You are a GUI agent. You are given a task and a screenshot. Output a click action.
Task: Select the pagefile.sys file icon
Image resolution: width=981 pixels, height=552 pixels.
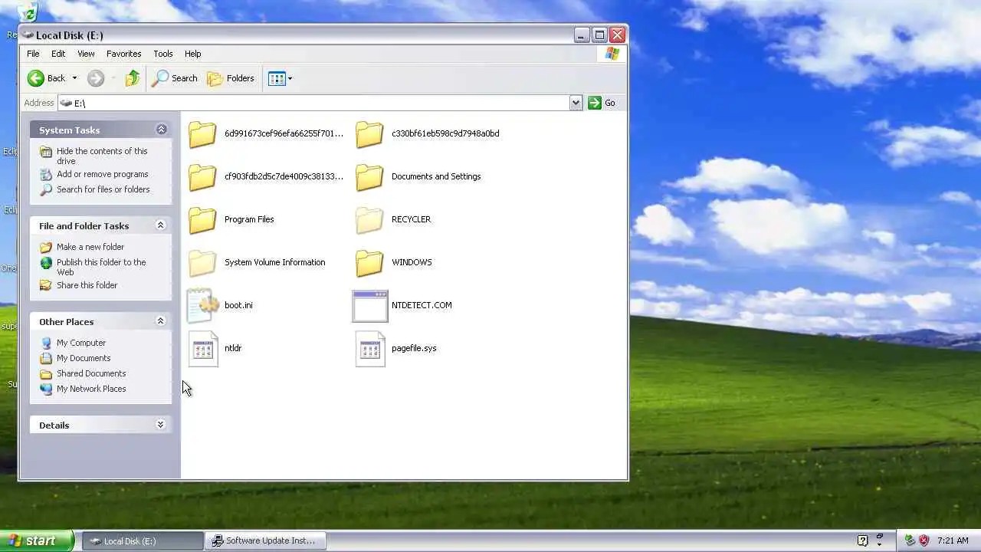370,349
